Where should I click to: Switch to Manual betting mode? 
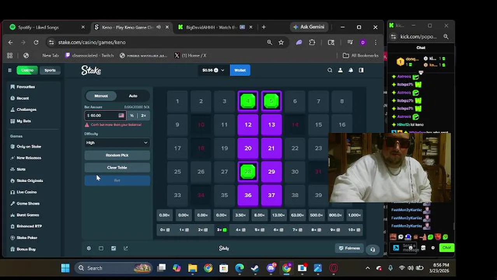(101, 96)
